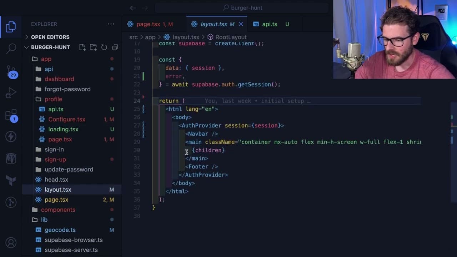
Task: Go forward with the navigation arrow
Action: (x=145, y=7)
